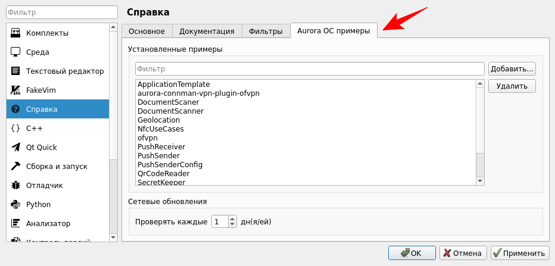
Task: Open the Среда environment settings icon
Action: click(x=15, y=52)
